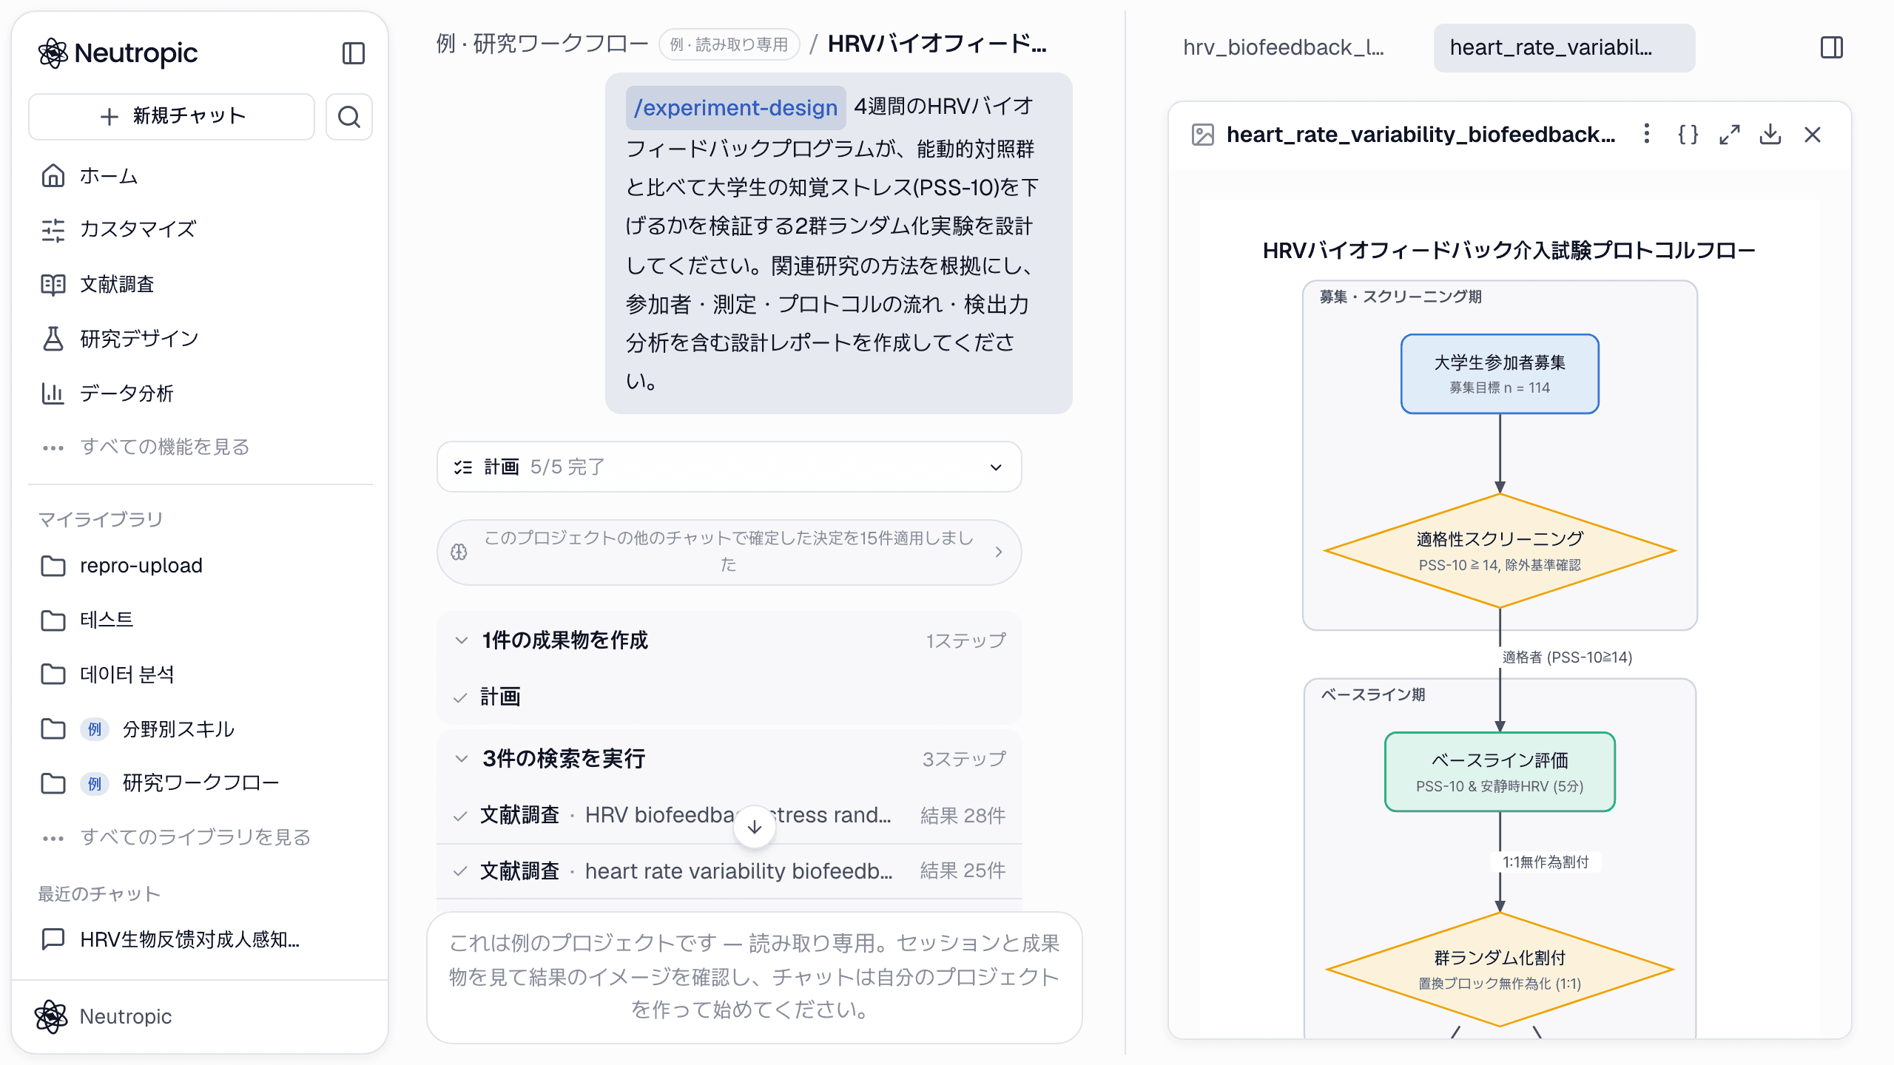Click 例 · 研究ワークフロー breadcrumb
Image resolution: width=1894 pixels, height=1065 pixels.
[542, 44]
